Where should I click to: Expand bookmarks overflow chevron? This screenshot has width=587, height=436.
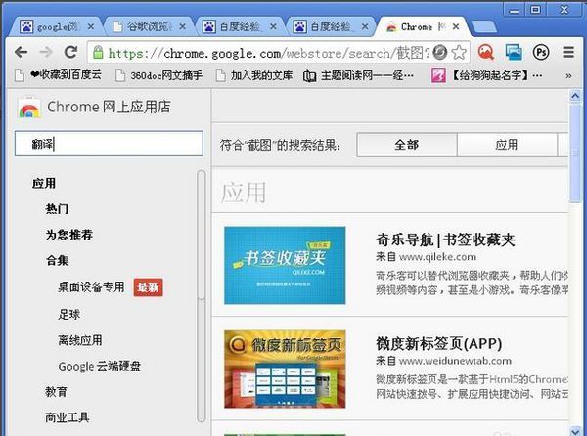tap(568, 76)
